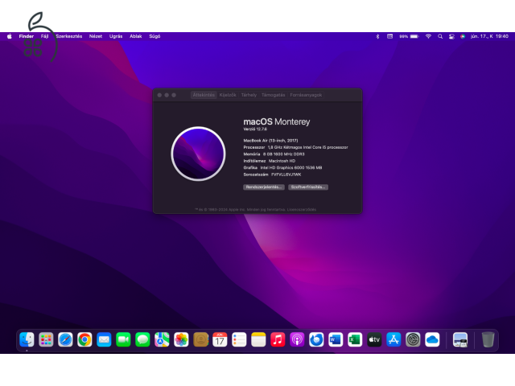Screen dimensions: 515x386
Task: Open the Trash in the Dock
Action: (488, 339)
